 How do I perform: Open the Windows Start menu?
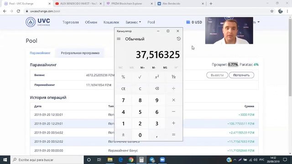point(5,160)
